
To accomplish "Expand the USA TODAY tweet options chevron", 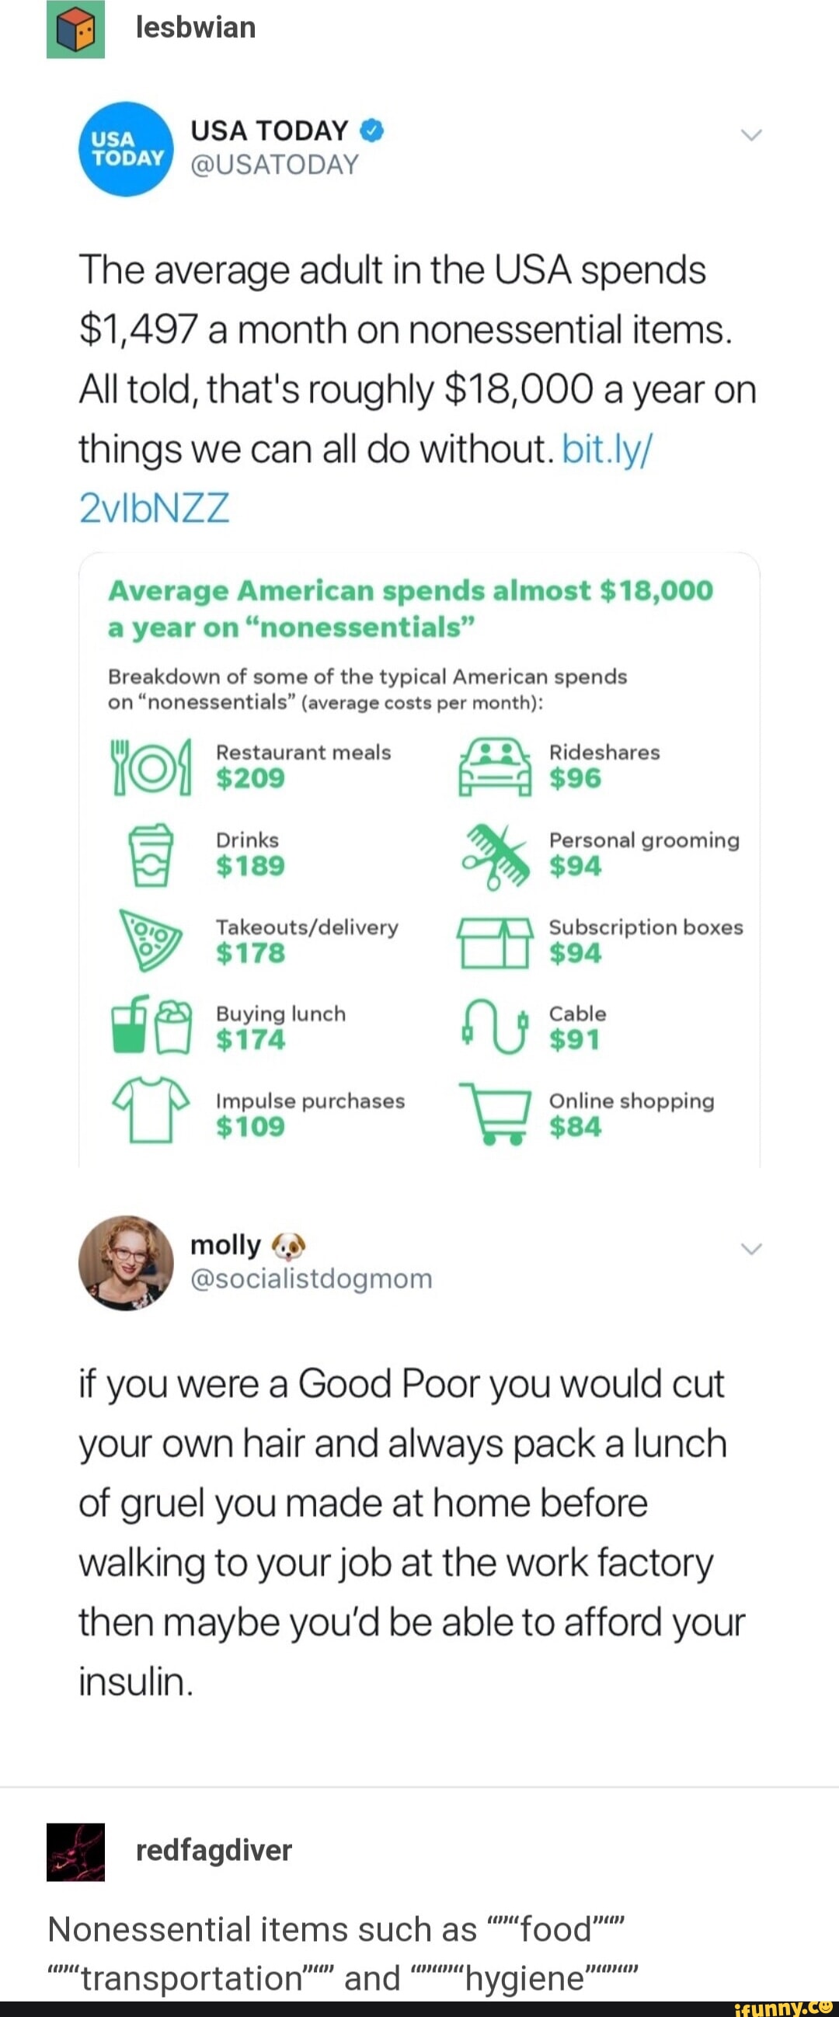I will (750, 135).
